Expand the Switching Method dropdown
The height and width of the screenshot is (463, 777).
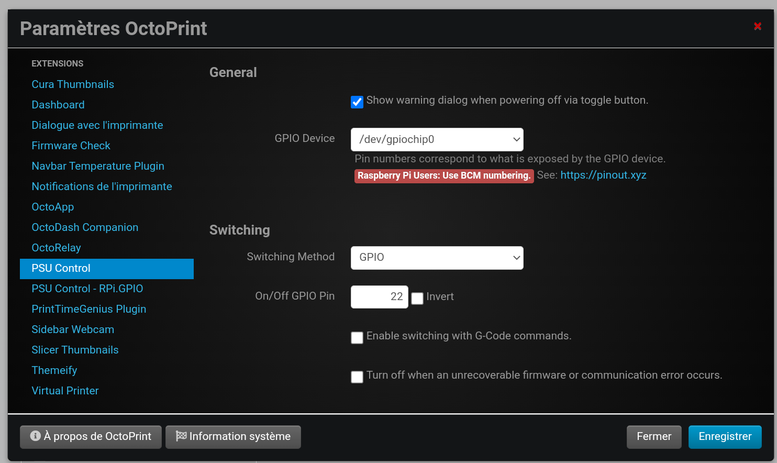(437, 258)
